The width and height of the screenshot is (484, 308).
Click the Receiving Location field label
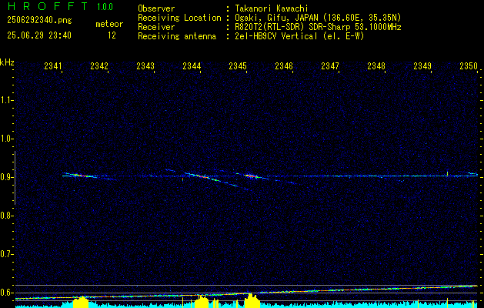[179, 18]
